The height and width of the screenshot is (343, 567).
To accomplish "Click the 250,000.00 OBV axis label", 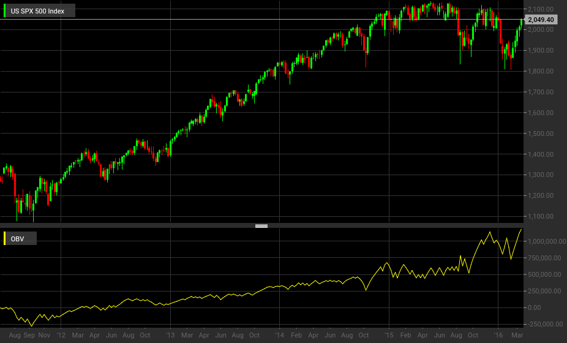I will click(x=544, y=291).
